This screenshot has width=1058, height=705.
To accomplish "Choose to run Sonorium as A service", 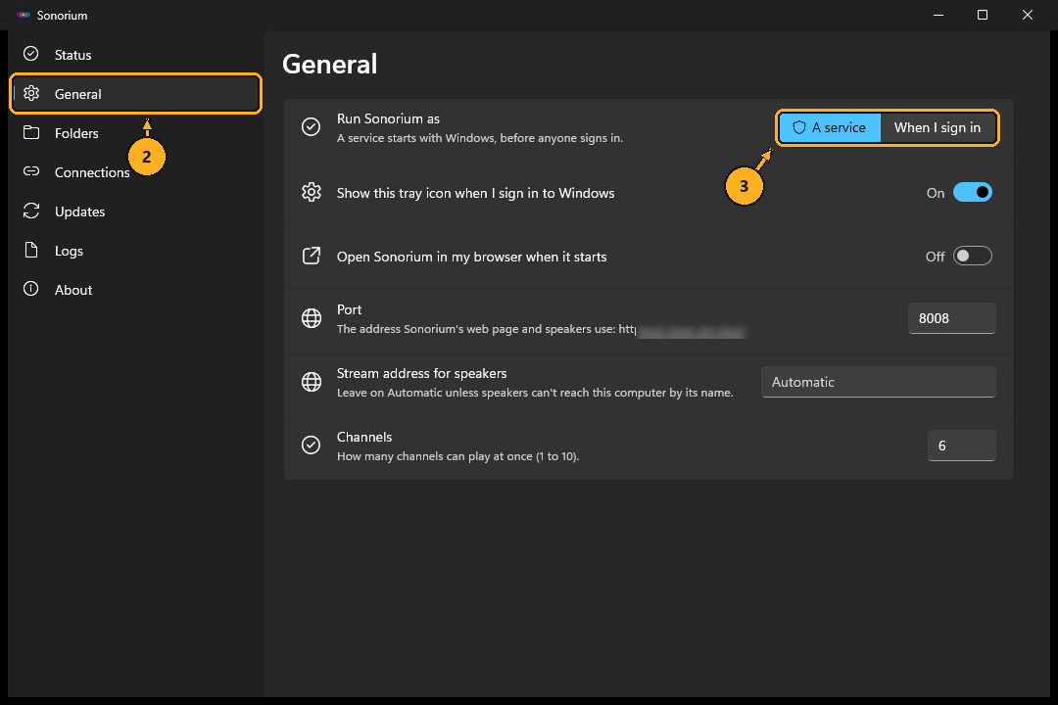I will 830,127.
